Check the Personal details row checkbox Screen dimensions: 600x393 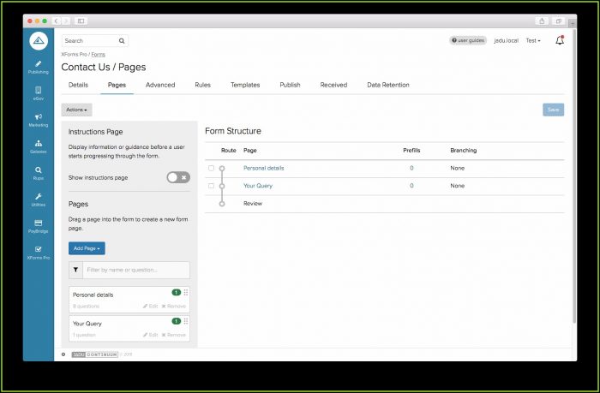click(x=211, y=168)
